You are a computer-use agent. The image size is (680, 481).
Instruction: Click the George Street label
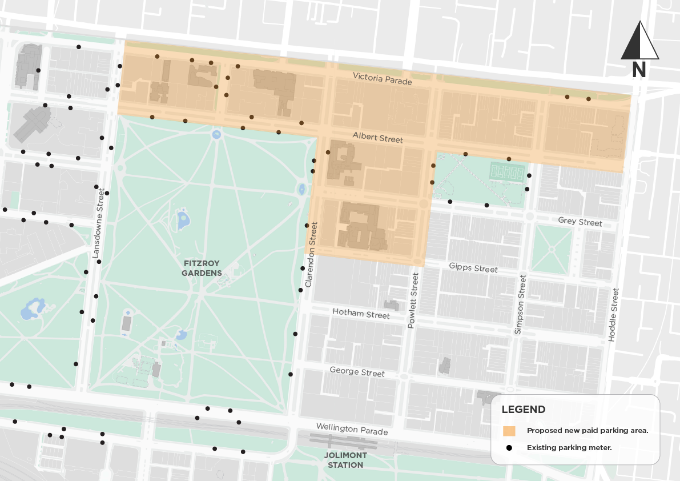click(357, 372)
